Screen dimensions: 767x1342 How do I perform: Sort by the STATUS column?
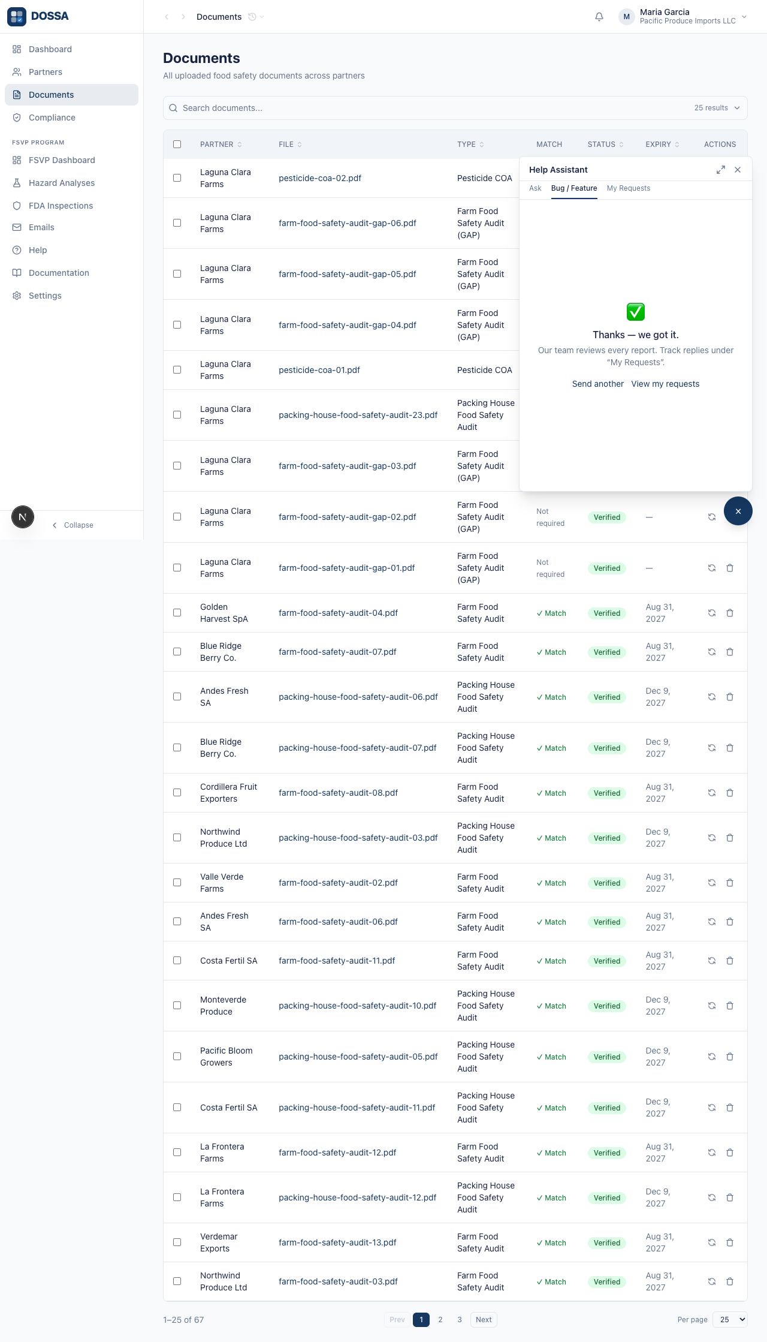[605, 145]
